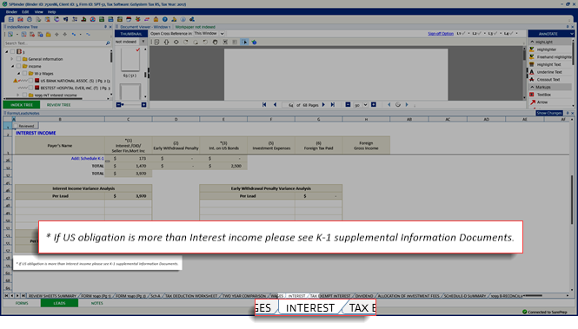Screen dimensions: 578x329
Task: Go to last page of document
Action: [x=333, y=104]
